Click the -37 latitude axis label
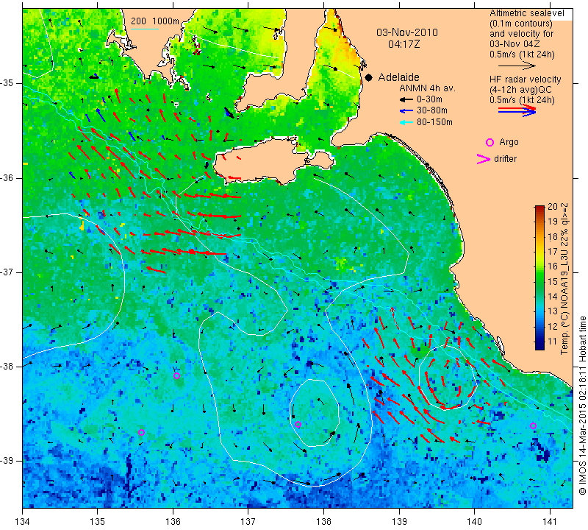This screenshot has height=530, width=588. pyautogui.click(x=8, y=272)
